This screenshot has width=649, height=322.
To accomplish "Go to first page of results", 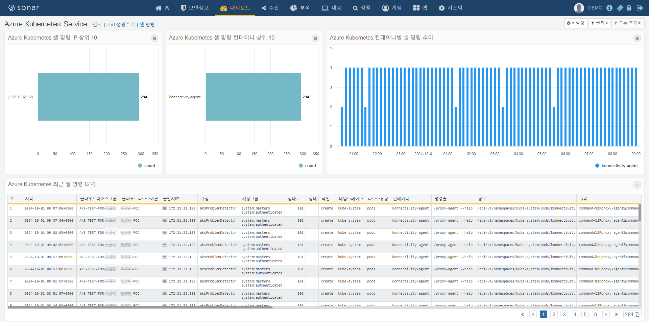I will [x=523, y=315].
